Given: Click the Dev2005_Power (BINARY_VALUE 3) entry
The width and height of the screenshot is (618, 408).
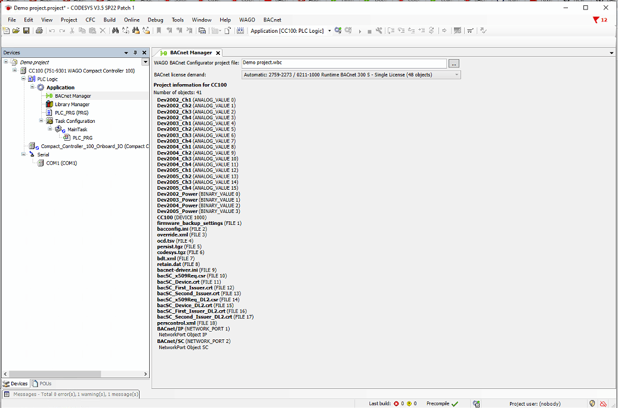Looking at the screenshot, I should click(198, 211).
